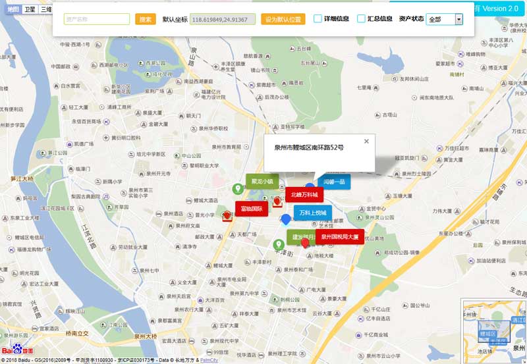The width and height of the screenshot is (527, 364).
Task: Click the red 泉州国税局大厦 asset label
Action: pyautogui.click(x=340, y=237)
